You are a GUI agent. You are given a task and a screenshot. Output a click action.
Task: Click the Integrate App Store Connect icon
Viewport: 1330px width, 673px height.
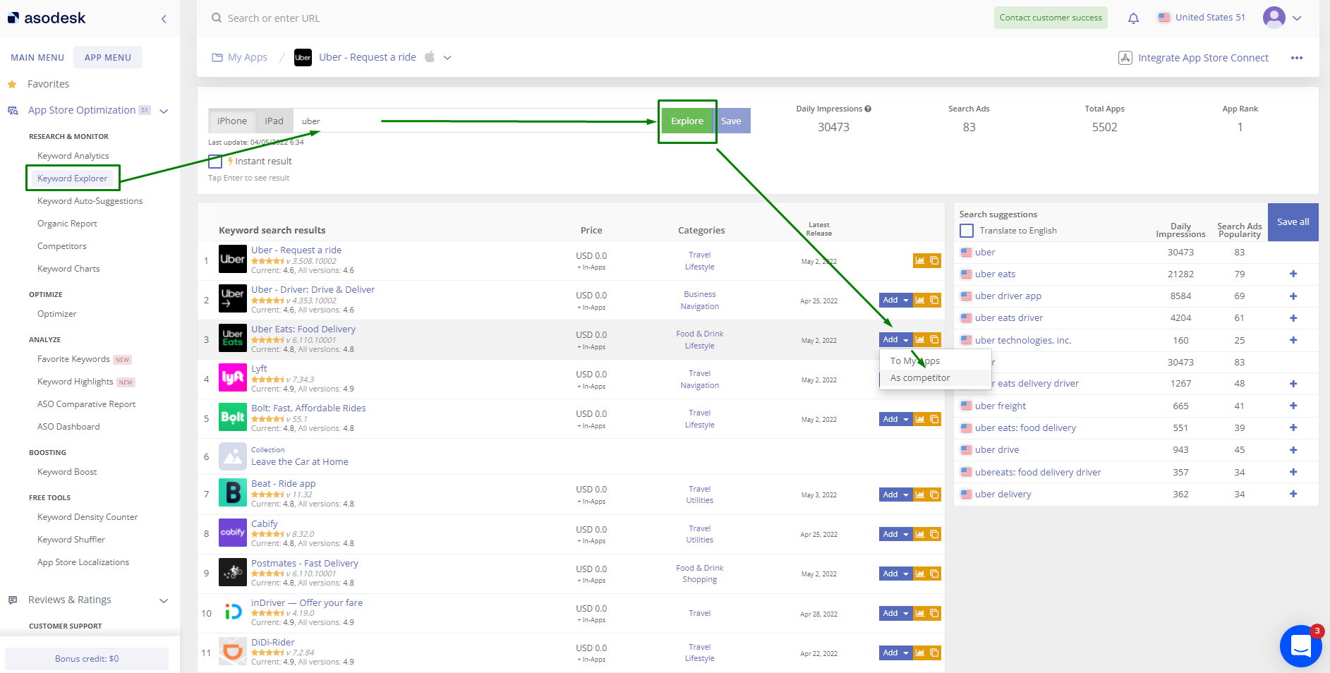pos(1125,58)
